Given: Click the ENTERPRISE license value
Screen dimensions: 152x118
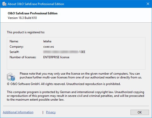Looking at the screenshot, I should [x=56, y=57].
